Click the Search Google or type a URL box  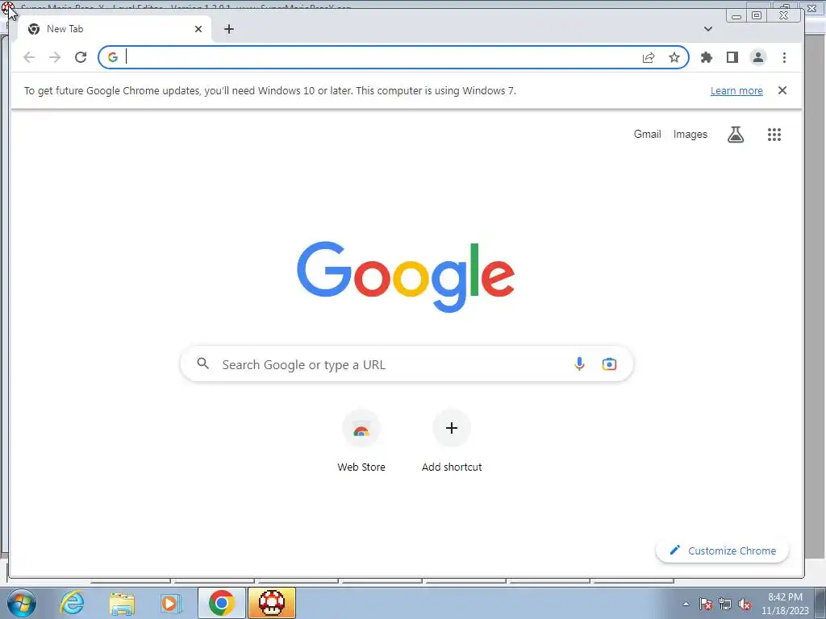click(x=407, y=364)
